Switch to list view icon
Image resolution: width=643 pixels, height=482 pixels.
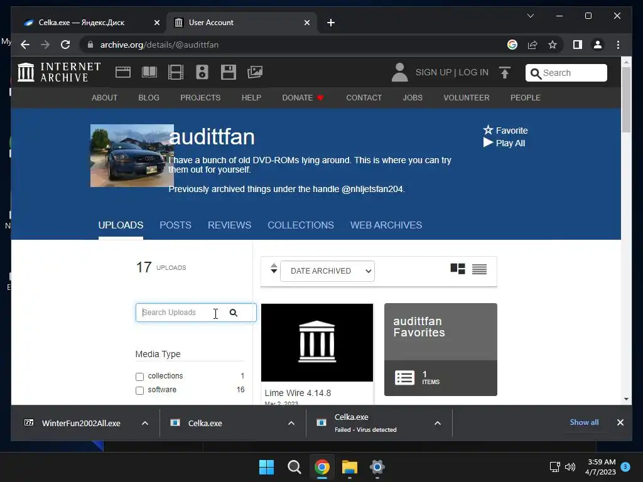tap(479, 269)
